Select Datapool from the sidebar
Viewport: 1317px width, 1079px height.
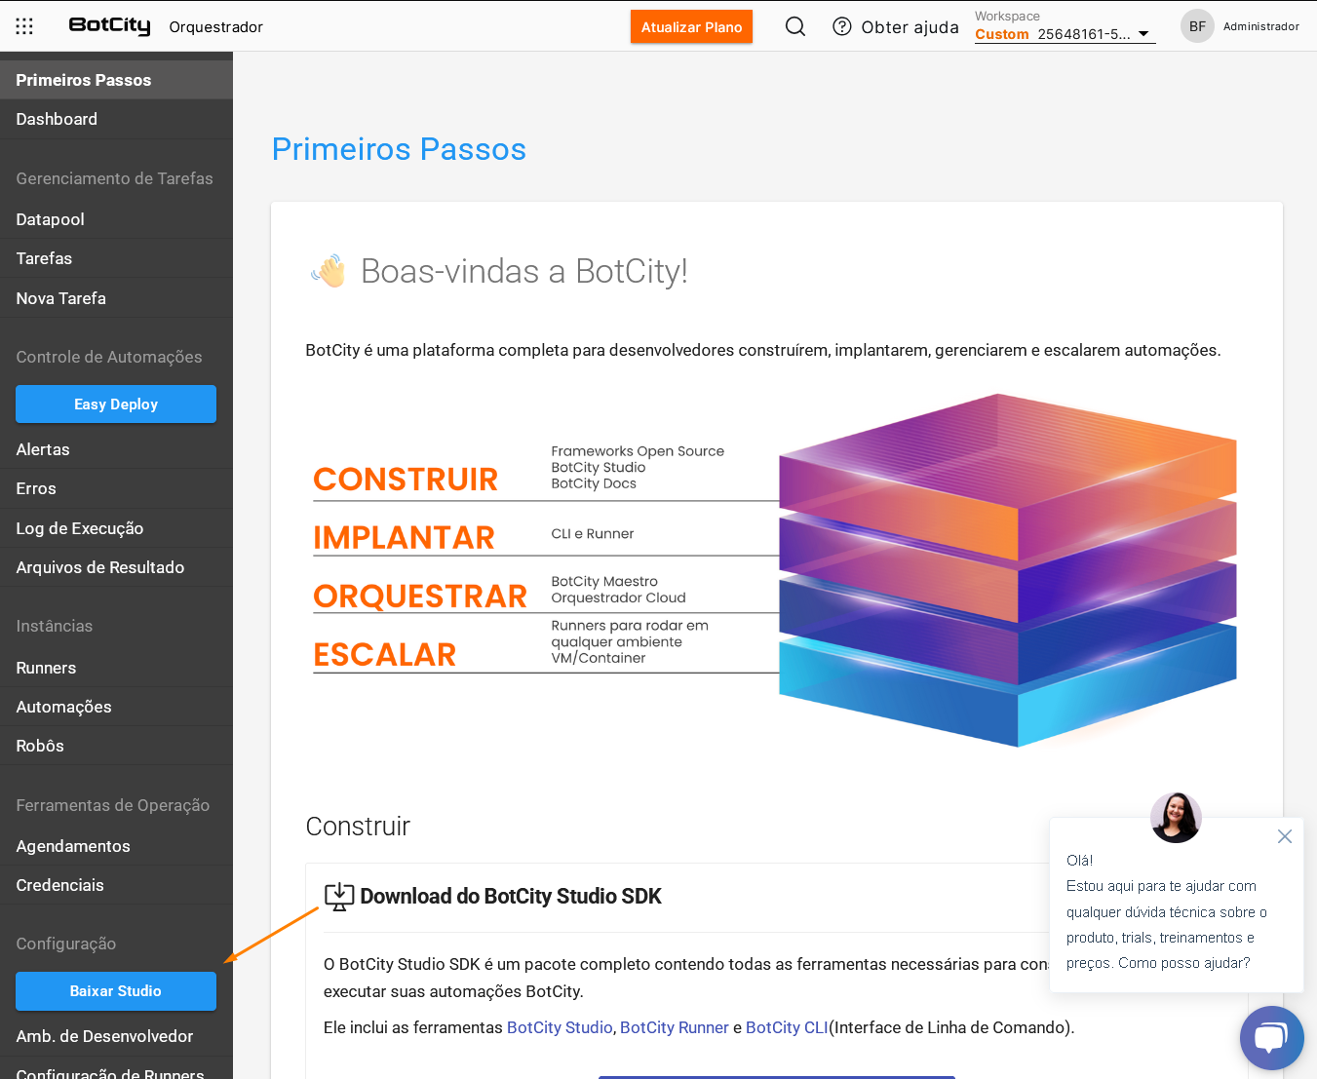(50, 219)
